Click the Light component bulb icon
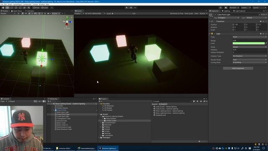The image size is (268, 151). [x=212, y=34]
